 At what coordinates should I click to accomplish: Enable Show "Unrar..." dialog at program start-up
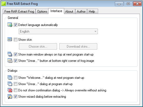(15, 84)
